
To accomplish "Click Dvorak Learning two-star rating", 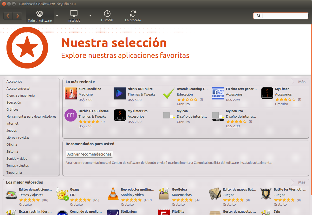I will click(x=187, y=99).
